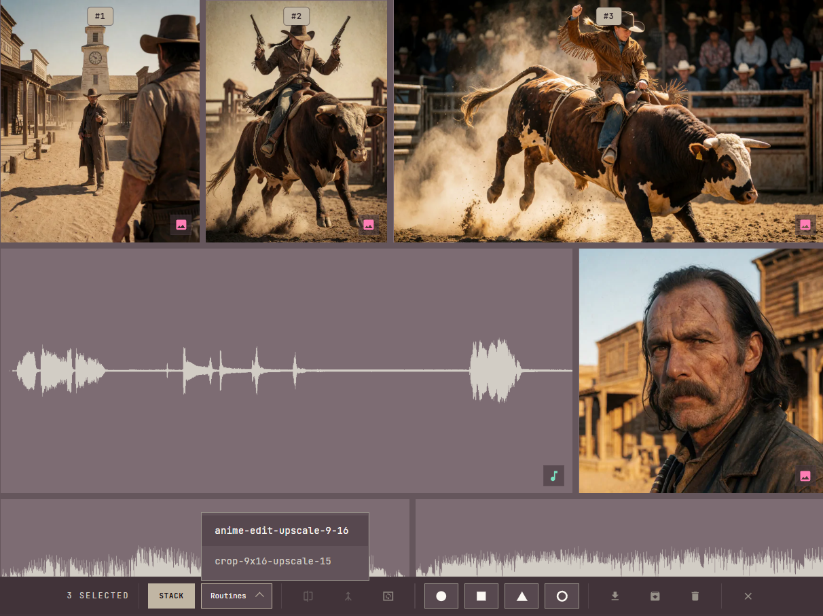
Task: Select the large audio waveform clip
Action: (286, 371)
